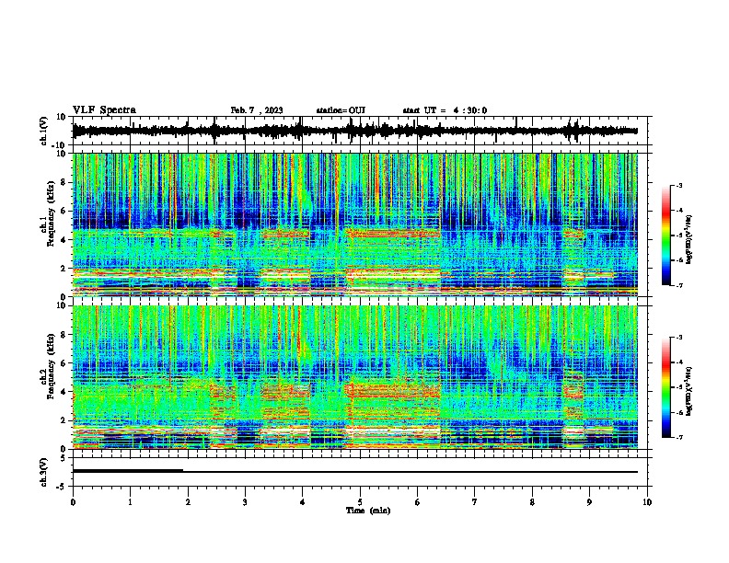Click the ch.3(V) flat trace line
This screenshot has width=729, height=563.
355,472
